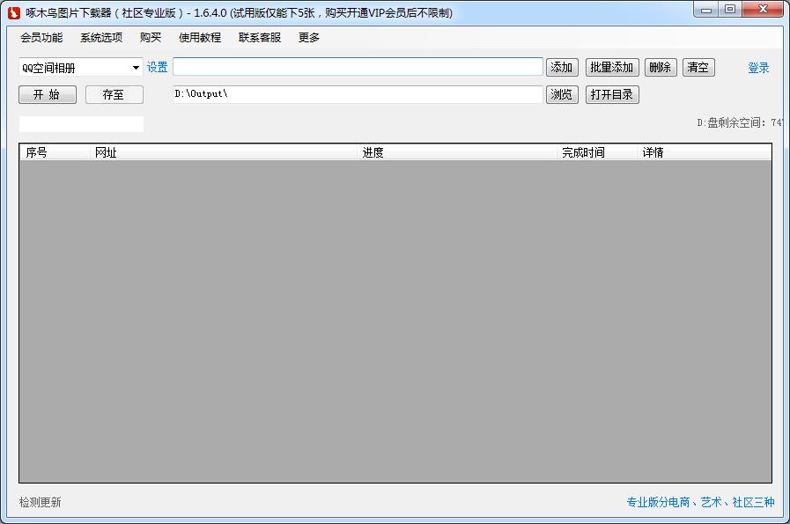Click the 设置 link
This screenshot has height=524, width=790.
pyautogui.click(x=157, y=68)
